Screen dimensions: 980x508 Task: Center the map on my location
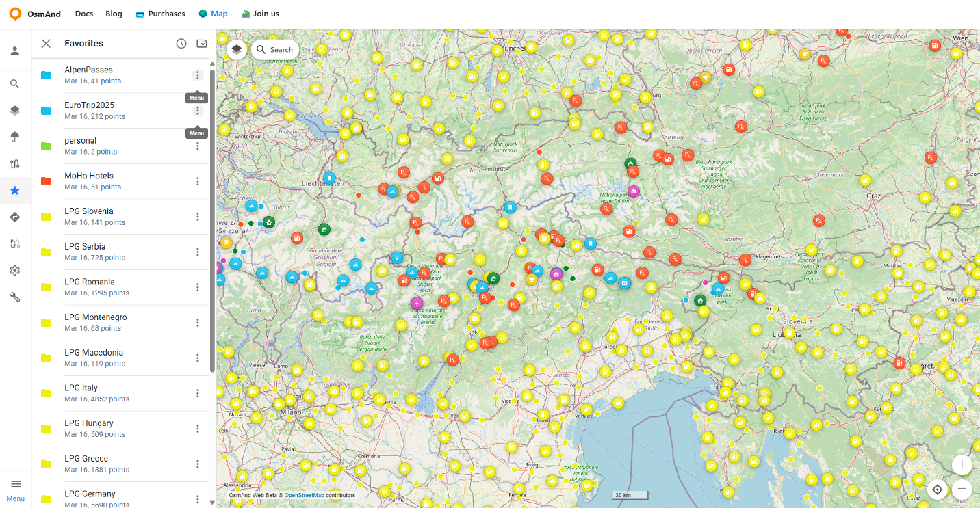coord(938,490)
